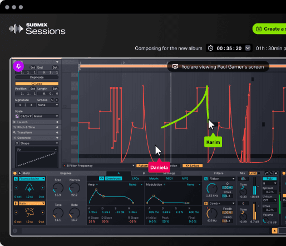This screenshot has width=286, height=246.
Task: Click the Envelopes button
Action: coord(114,179)
